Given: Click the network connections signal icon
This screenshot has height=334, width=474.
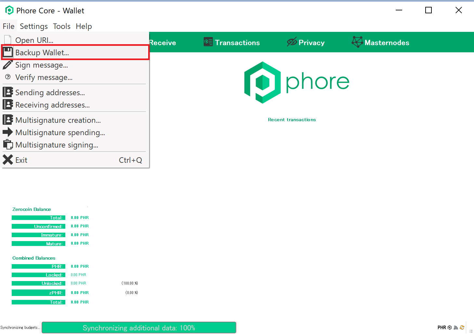Looking at the screenshot, I should (456, 328).
